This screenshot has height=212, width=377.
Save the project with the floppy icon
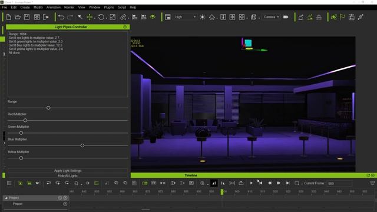click(x=27, y=17)
